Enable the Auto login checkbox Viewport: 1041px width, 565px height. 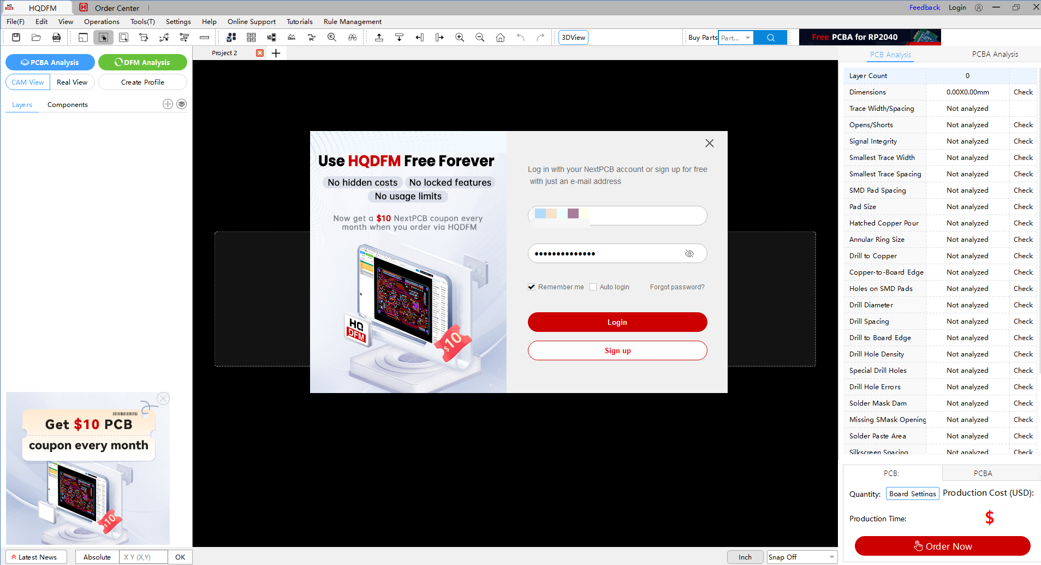(x=593, y=287)
